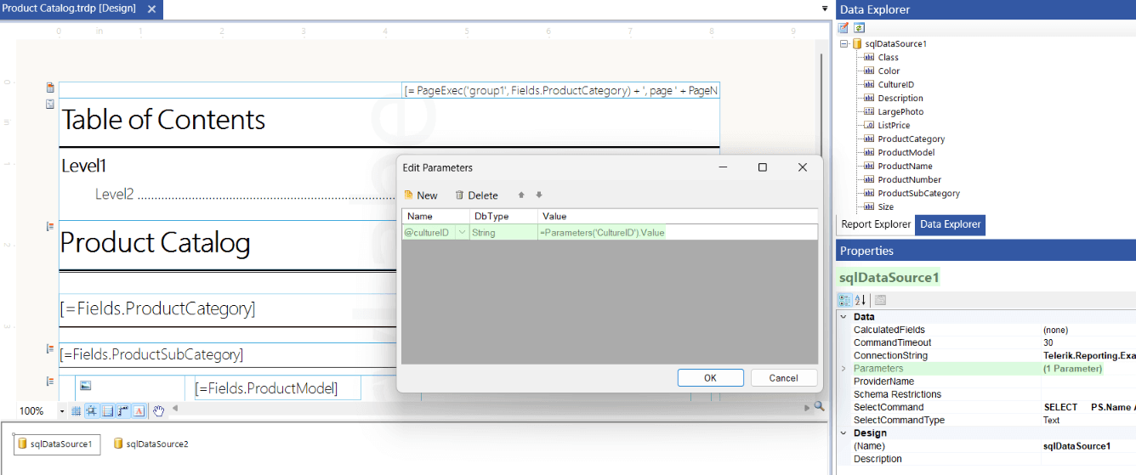Toggle the snap lines icon in zoom toolbar
Image resolution: width=1136 pixels, height=475 pixels.
[108, 411]
